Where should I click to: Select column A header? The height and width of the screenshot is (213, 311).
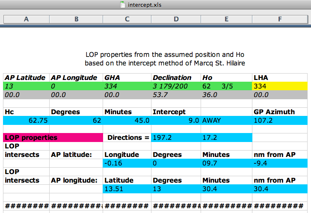coord(26,19)
